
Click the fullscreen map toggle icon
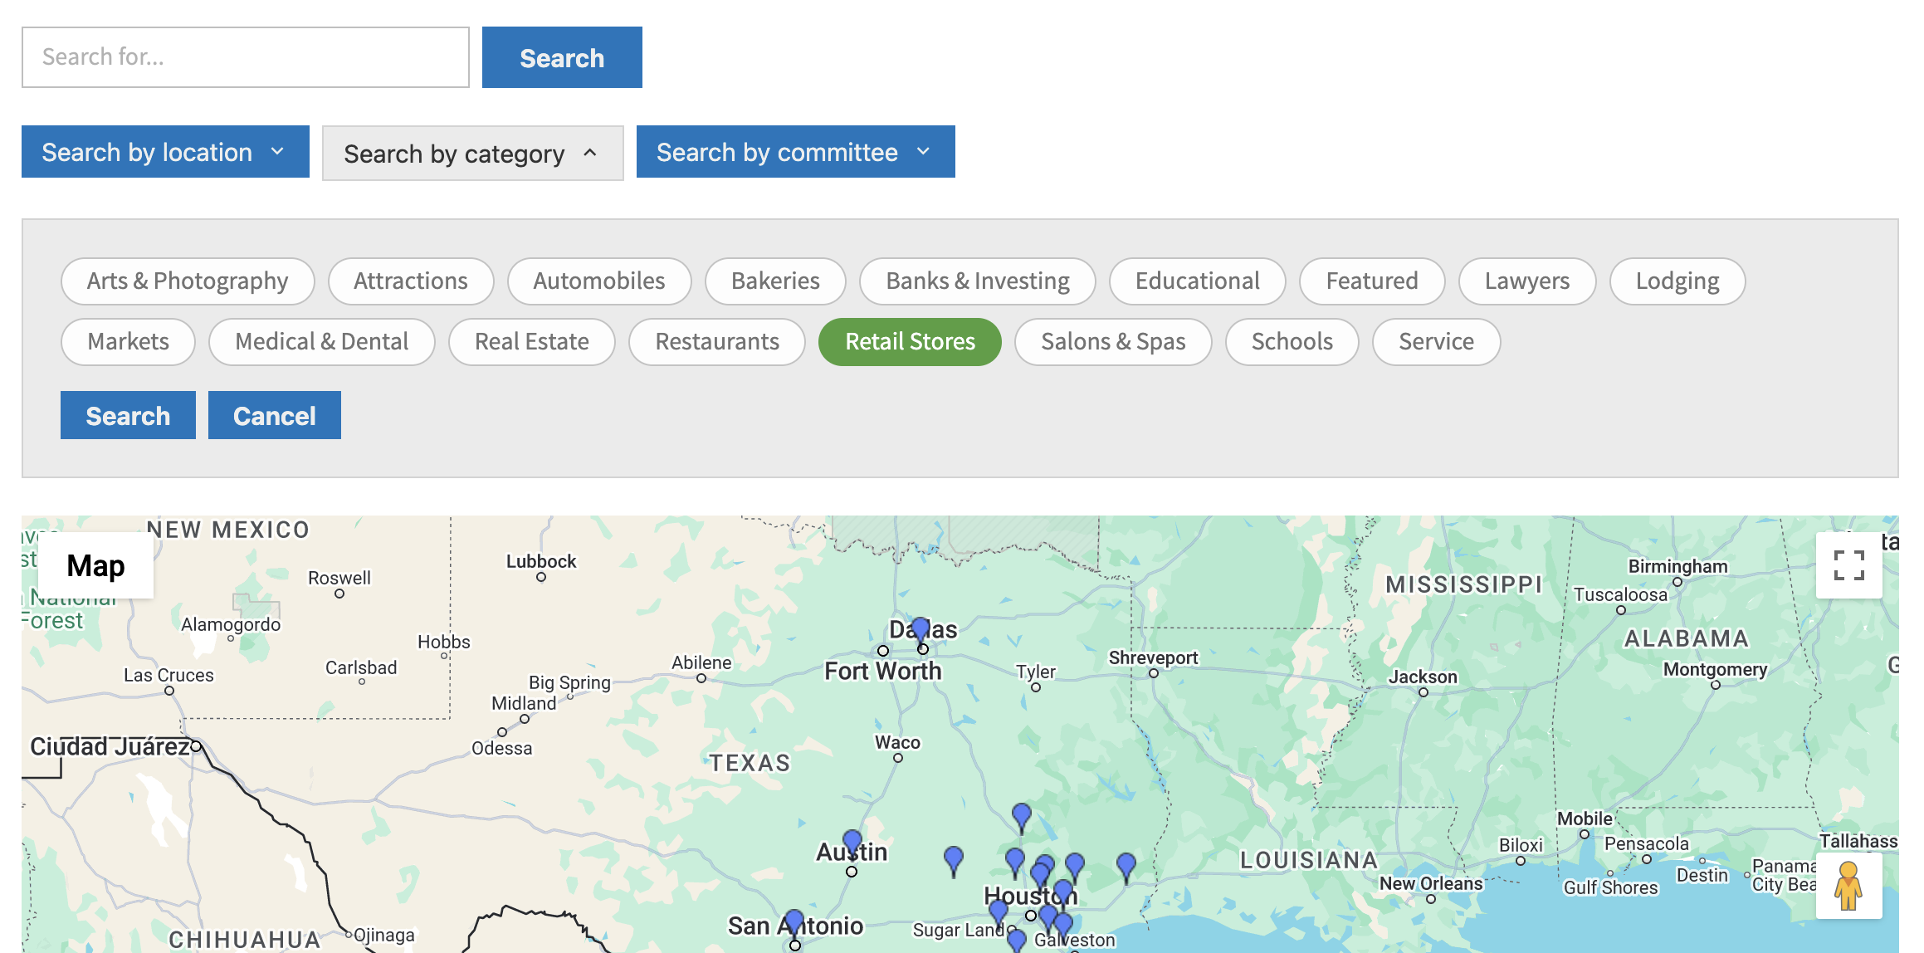pyautogui.click(x=1848, y=565)
